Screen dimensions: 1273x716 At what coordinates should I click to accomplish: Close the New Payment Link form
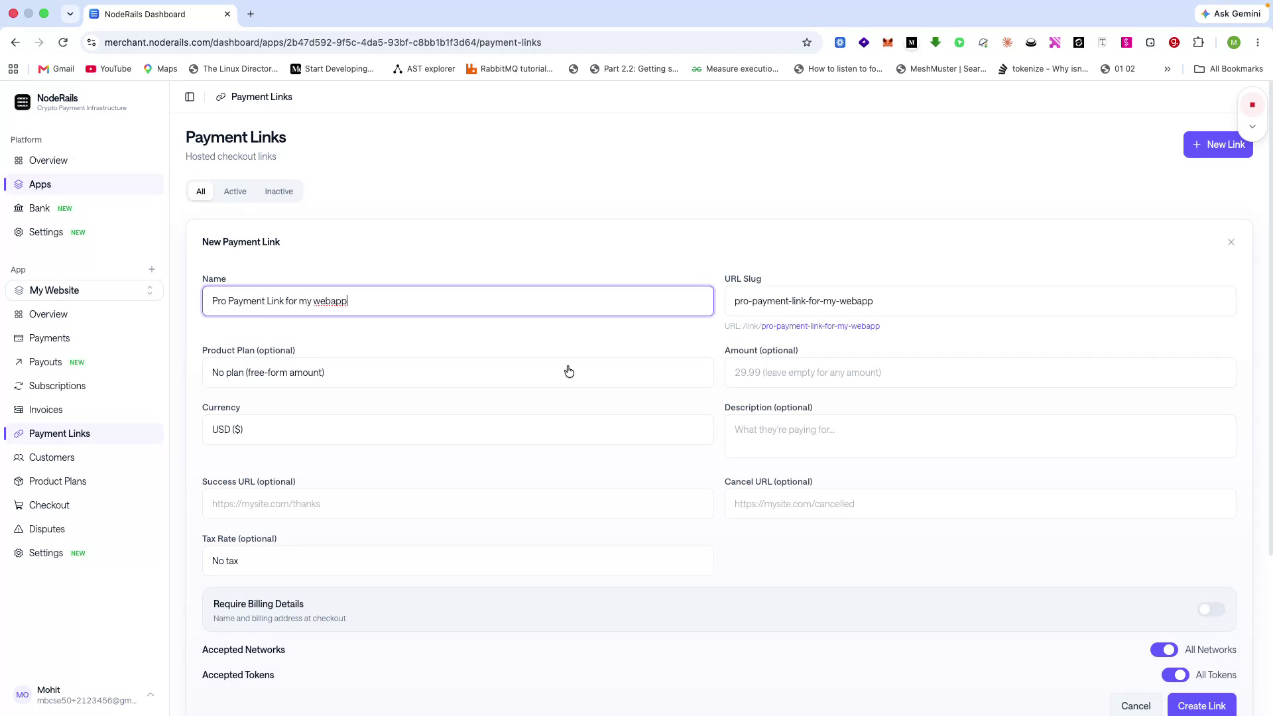(1231, 242)
